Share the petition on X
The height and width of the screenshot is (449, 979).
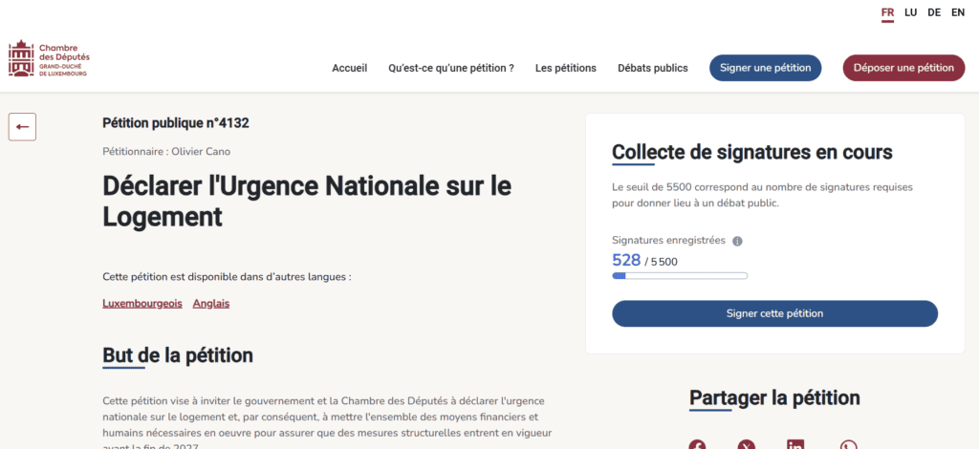pos(746,444)
